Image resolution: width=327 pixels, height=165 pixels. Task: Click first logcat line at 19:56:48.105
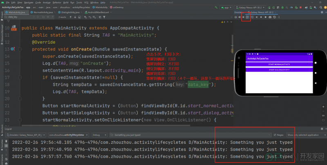point(152,142)
